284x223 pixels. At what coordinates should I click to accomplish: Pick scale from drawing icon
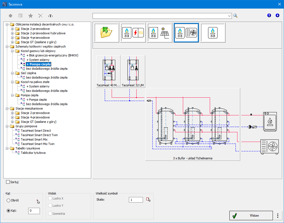click(x=148, y=200)
